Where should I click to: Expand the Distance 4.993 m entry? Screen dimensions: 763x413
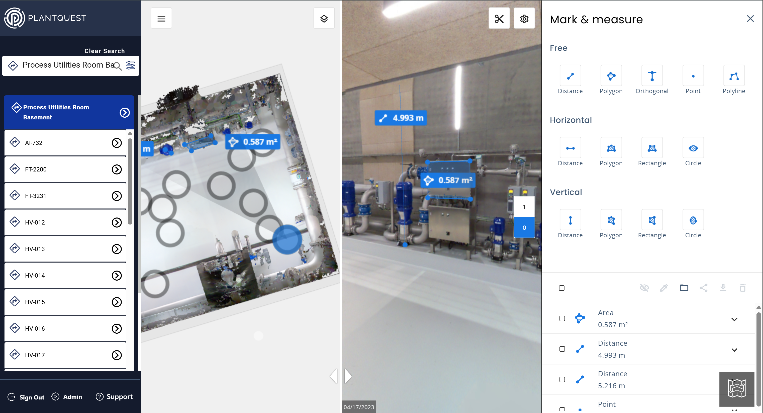[734, 350]
